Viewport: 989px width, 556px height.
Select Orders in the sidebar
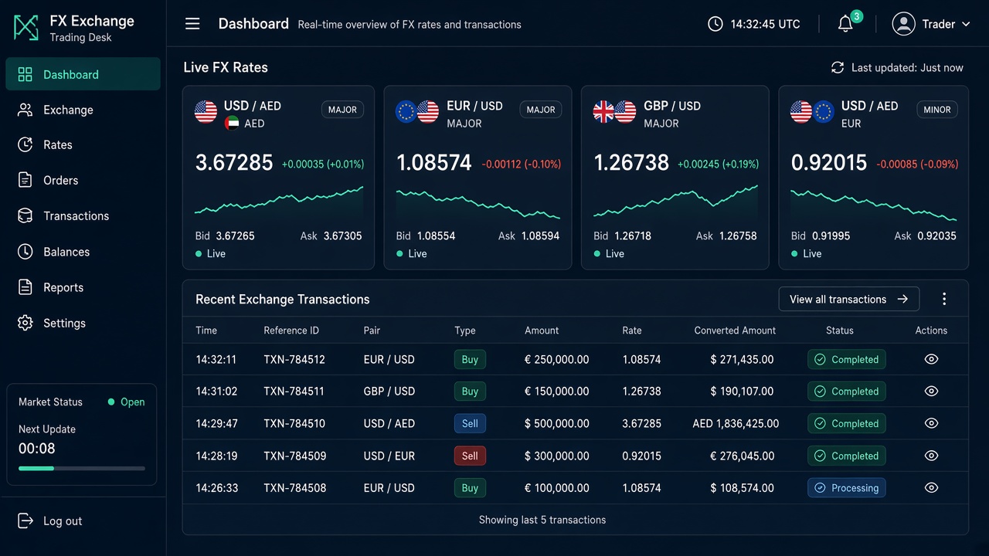tap(83, 180)
